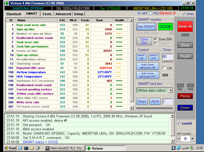Select the HDA Temperature row
The image size is (204, 152).
click(68, 77)
